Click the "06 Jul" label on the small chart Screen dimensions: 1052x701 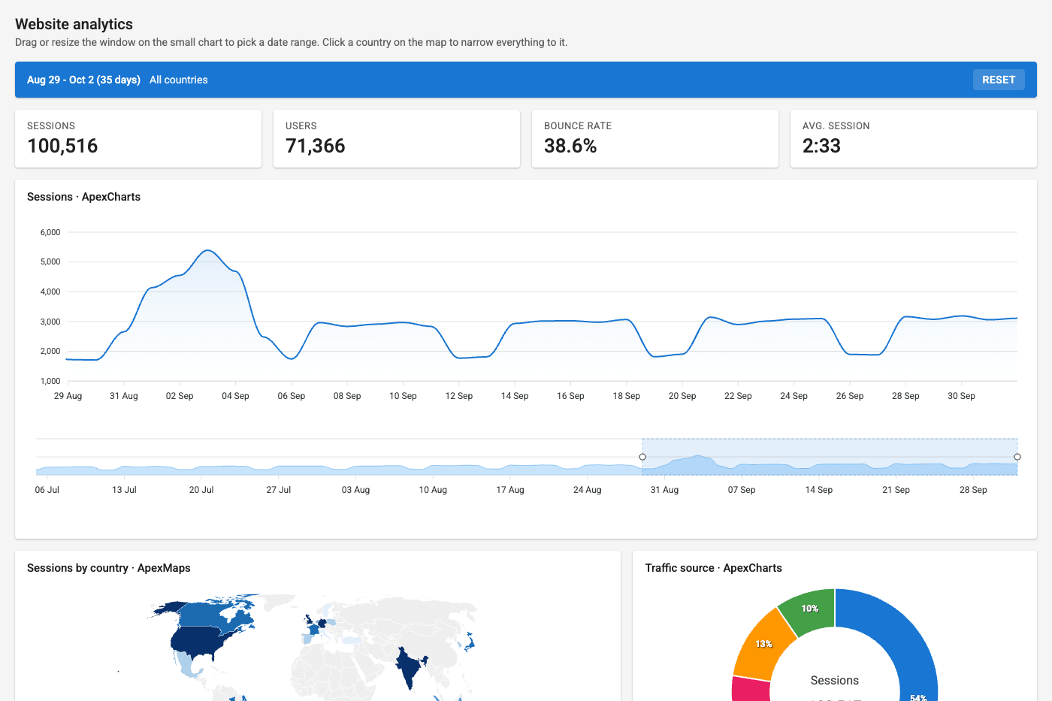pos(47,490)
